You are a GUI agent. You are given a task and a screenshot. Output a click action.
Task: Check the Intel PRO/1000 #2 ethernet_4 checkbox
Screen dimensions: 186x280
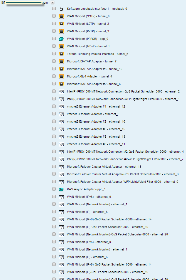pyautogui.click(x=54, y=151)
